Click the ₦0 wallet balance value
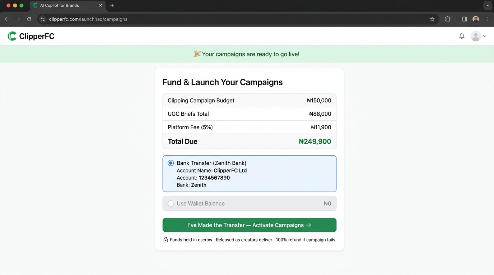Image resolution: width=494 pixels, height=275 pixels. 327,203
